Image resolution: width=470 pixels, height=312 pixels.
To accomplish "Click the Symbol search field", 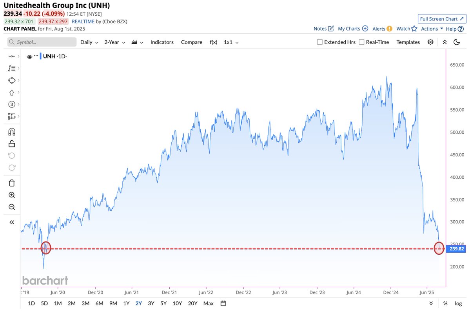I will coord(42,42).
